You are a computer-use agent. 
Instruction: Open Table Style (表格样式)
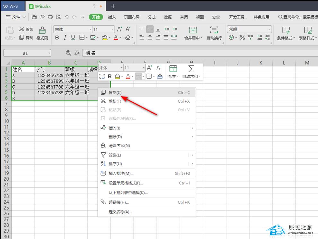(x=307, y=33)
